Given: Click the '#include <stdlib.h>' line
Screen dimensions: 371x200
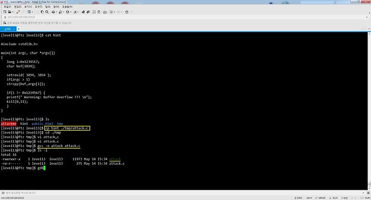Looking at the screenshot, I should click(19, 44).
